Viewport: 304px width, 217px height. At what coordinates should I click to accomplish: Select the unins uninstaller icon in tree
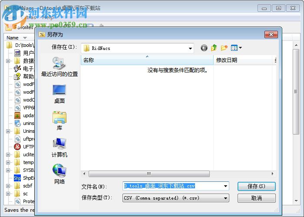pyautogui.click(x=17, y=123)
